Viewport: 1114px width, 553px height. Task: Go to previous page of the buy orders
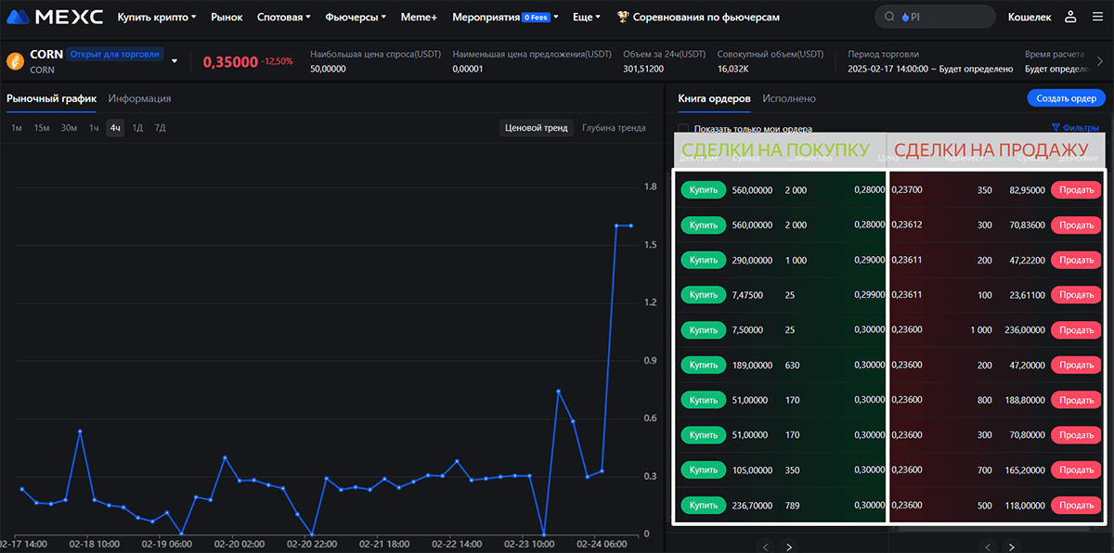pyautogui.click(x=765, y=547)
